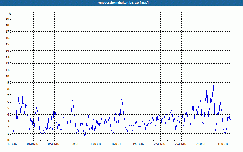Click the y-axis value '15,0'

9,44
